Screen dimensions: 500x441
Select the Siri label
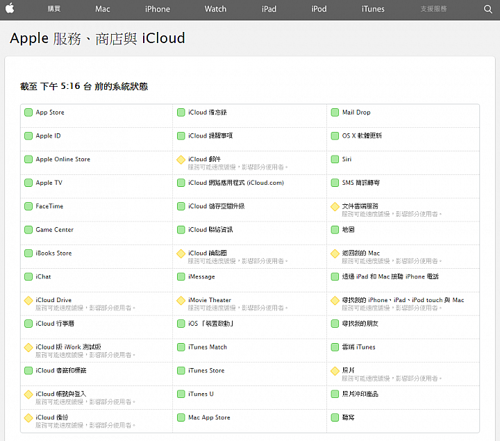(x=347, y=159)
